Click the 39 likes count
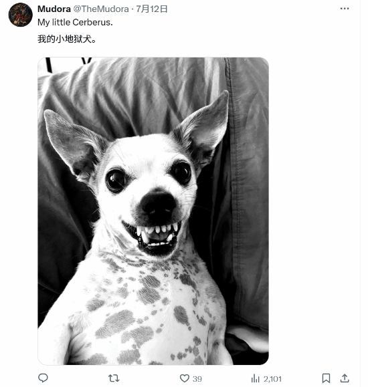The height and width of the screenshot is (387, 368). pyautogui.click(x=197, y=378)
